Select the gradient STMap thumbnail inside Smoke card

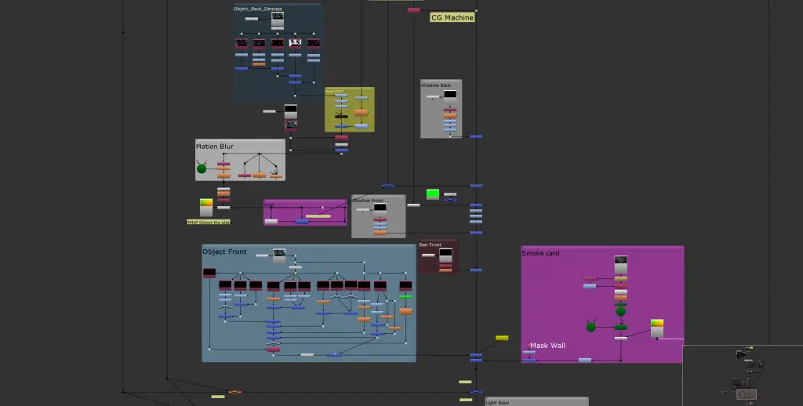[x=657, y=328]
